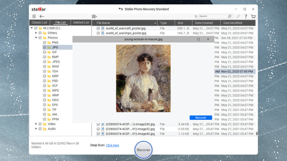The height and width of the screenshot is (161, 287).
Task: Uncheck the HEIC folder checkbox
Action: (45, 100)
